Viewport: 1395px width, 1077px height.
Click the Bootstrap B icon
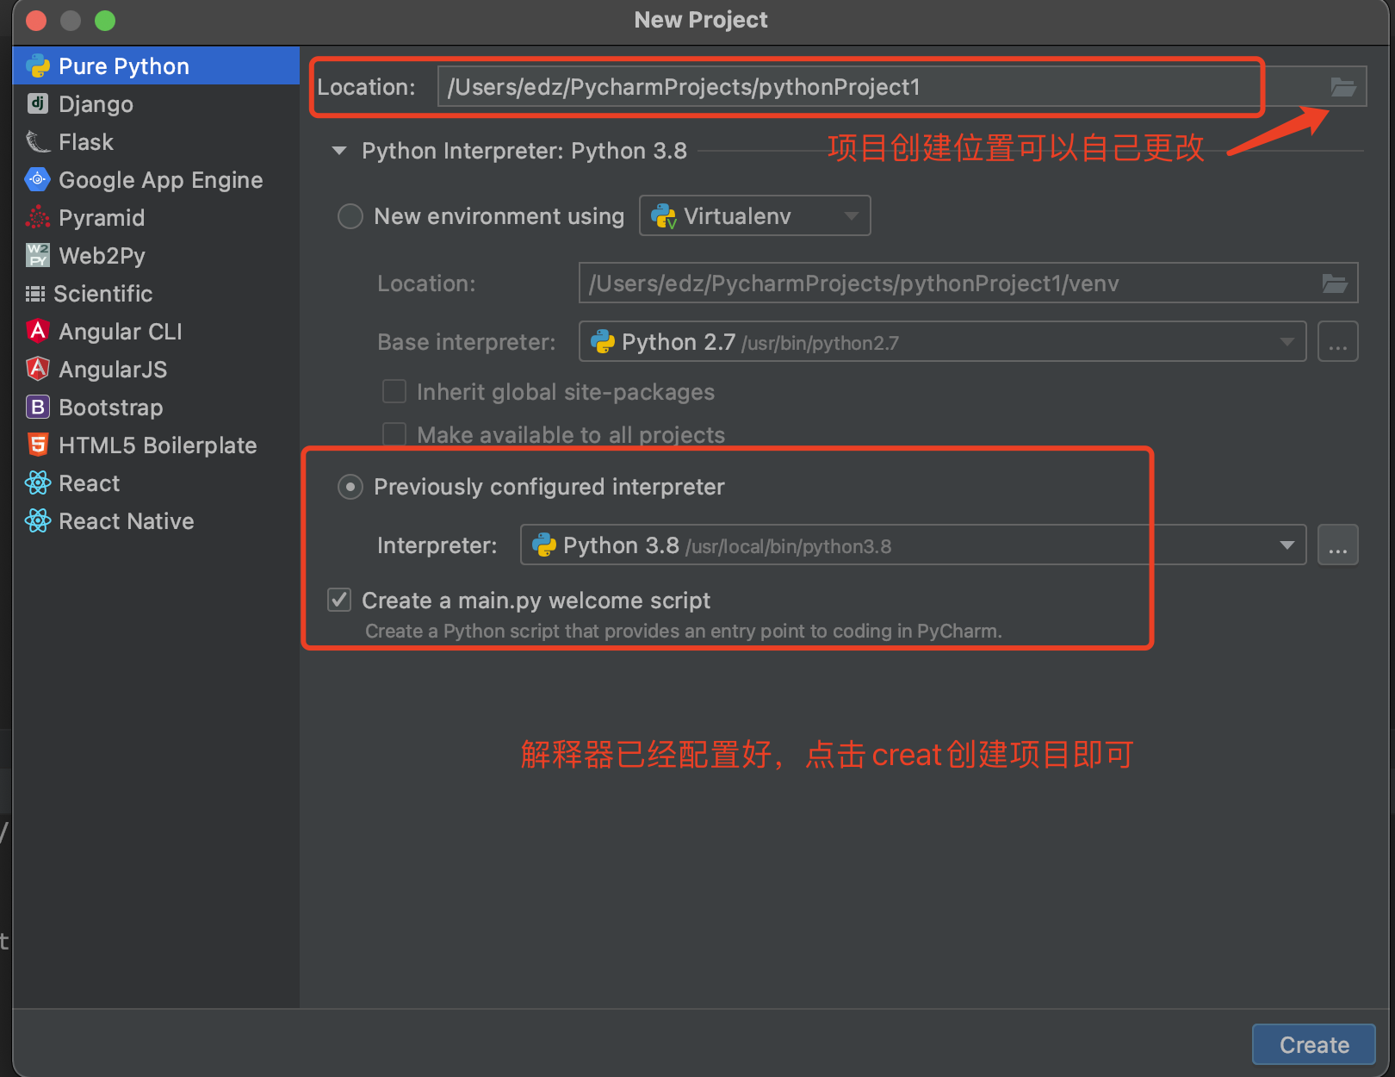[x=38, y=408]
